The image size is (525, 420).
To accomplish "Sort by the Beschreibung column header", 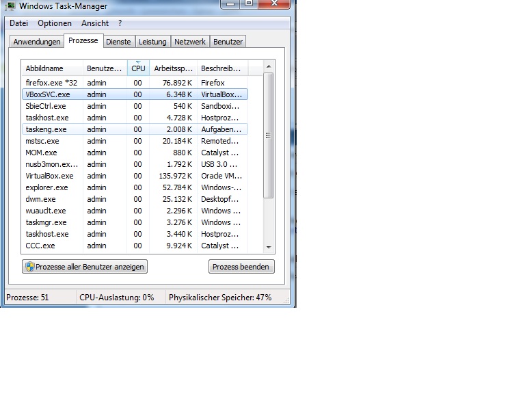I will click(x=223, y=68).
